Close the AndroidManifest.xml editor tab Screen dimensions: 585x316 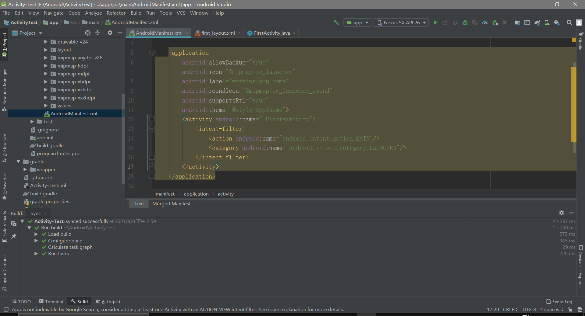click(x=187, y=33)
